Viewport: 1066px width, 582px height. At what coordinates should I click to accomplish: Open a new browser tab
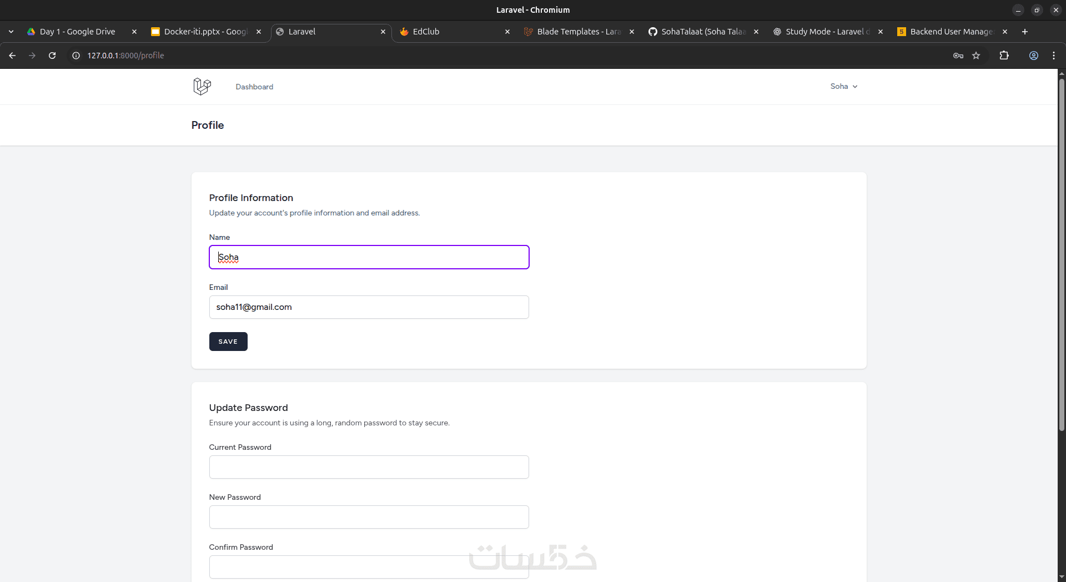(1025, 32)
